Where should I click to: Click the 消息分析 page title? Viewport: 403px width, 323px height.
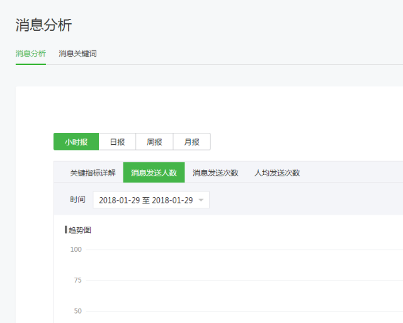pyautogui.click(x=43, y=25)
